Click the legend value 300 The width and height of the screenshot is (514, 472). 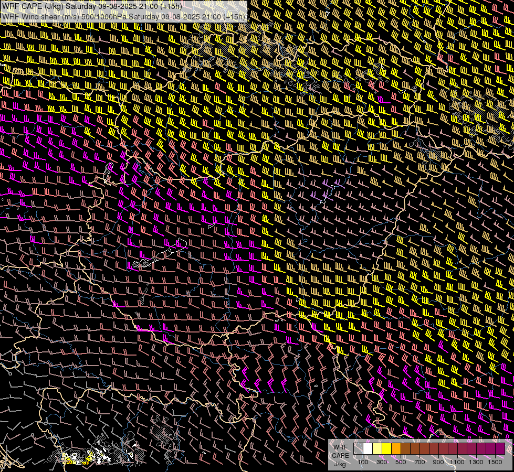[382, 462]
